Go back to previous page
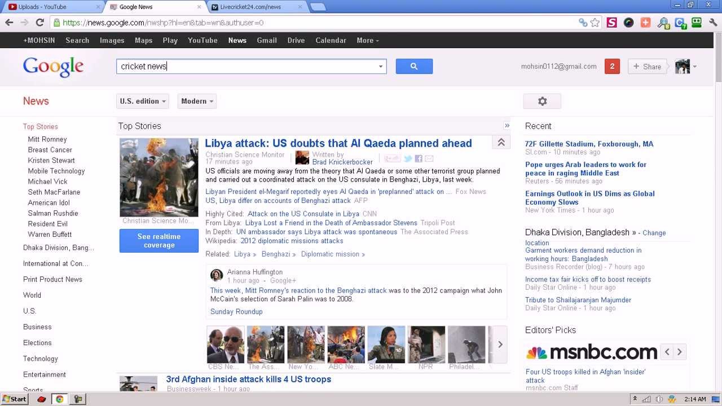The height and width of the screenshot is (406, 722). (x=9, y=23)
